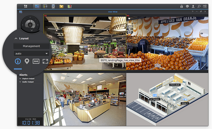Screen dimensions: 212x129
Task: Click the magnifier search icon
Action: pos(199,6)
